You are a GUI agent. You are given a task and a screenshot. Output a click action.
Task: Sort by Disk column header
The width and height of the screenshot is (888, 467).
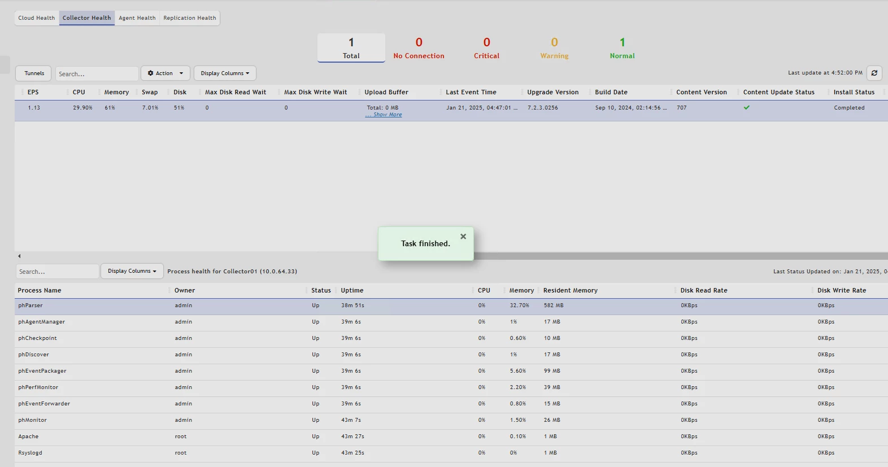tap(180, 92)
